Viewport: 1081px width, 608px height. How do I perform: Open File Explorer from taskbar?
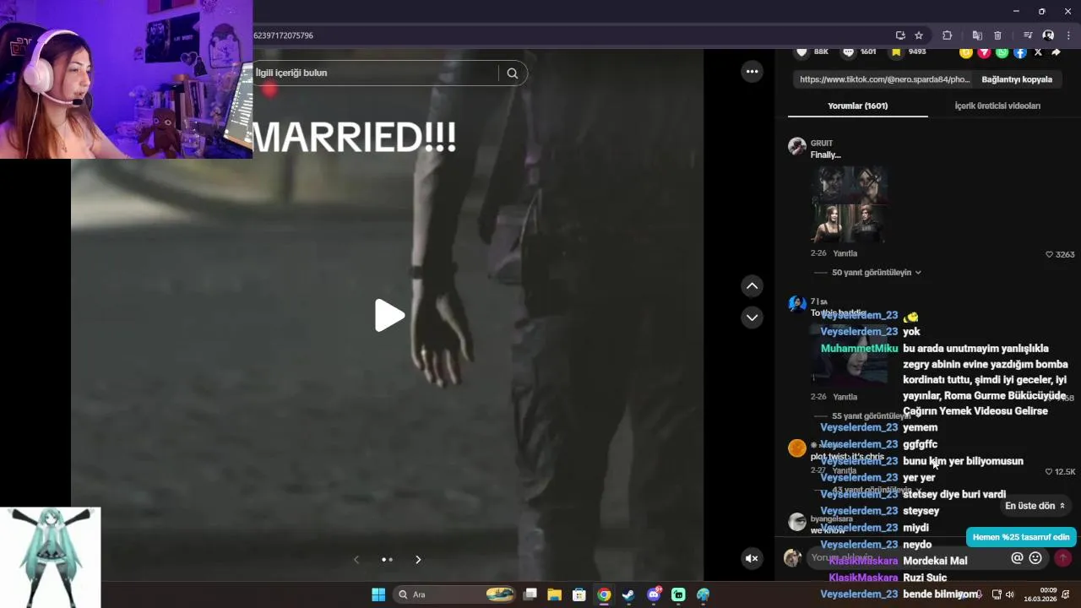point(554,594)
